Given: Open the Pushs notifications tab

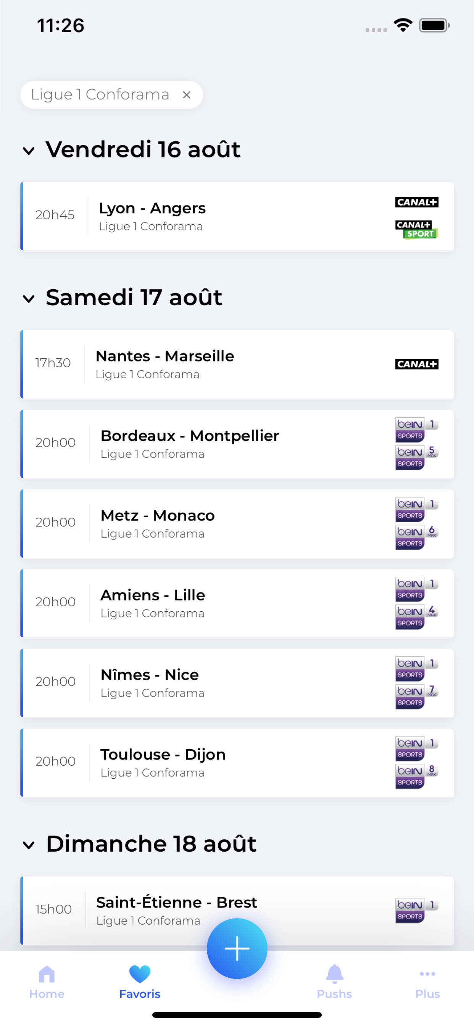Looking at the screenshot, I should click(334, 982).
